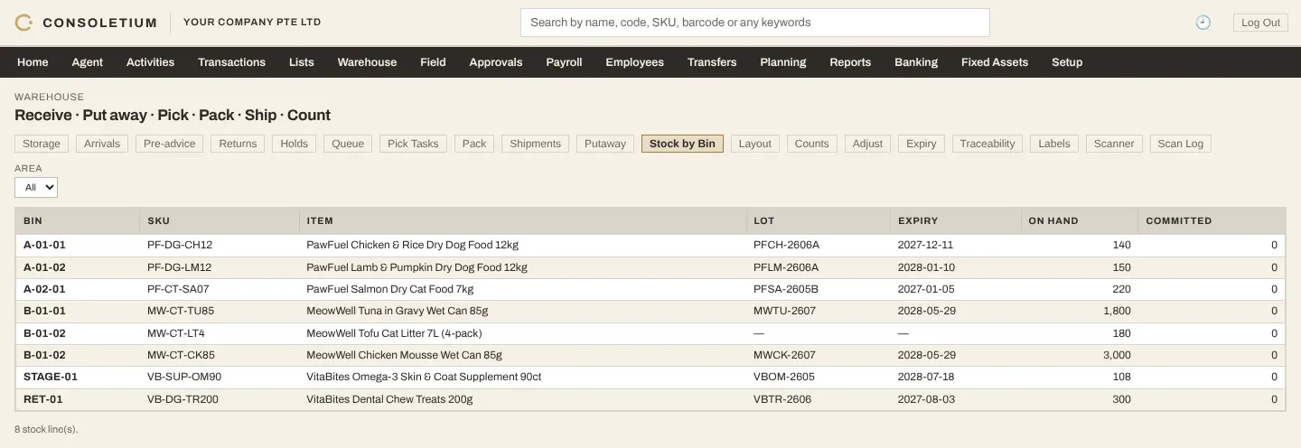Click lot MWTU-2607
Viewport: 1301px width, 448px height.
coord(784,311)
